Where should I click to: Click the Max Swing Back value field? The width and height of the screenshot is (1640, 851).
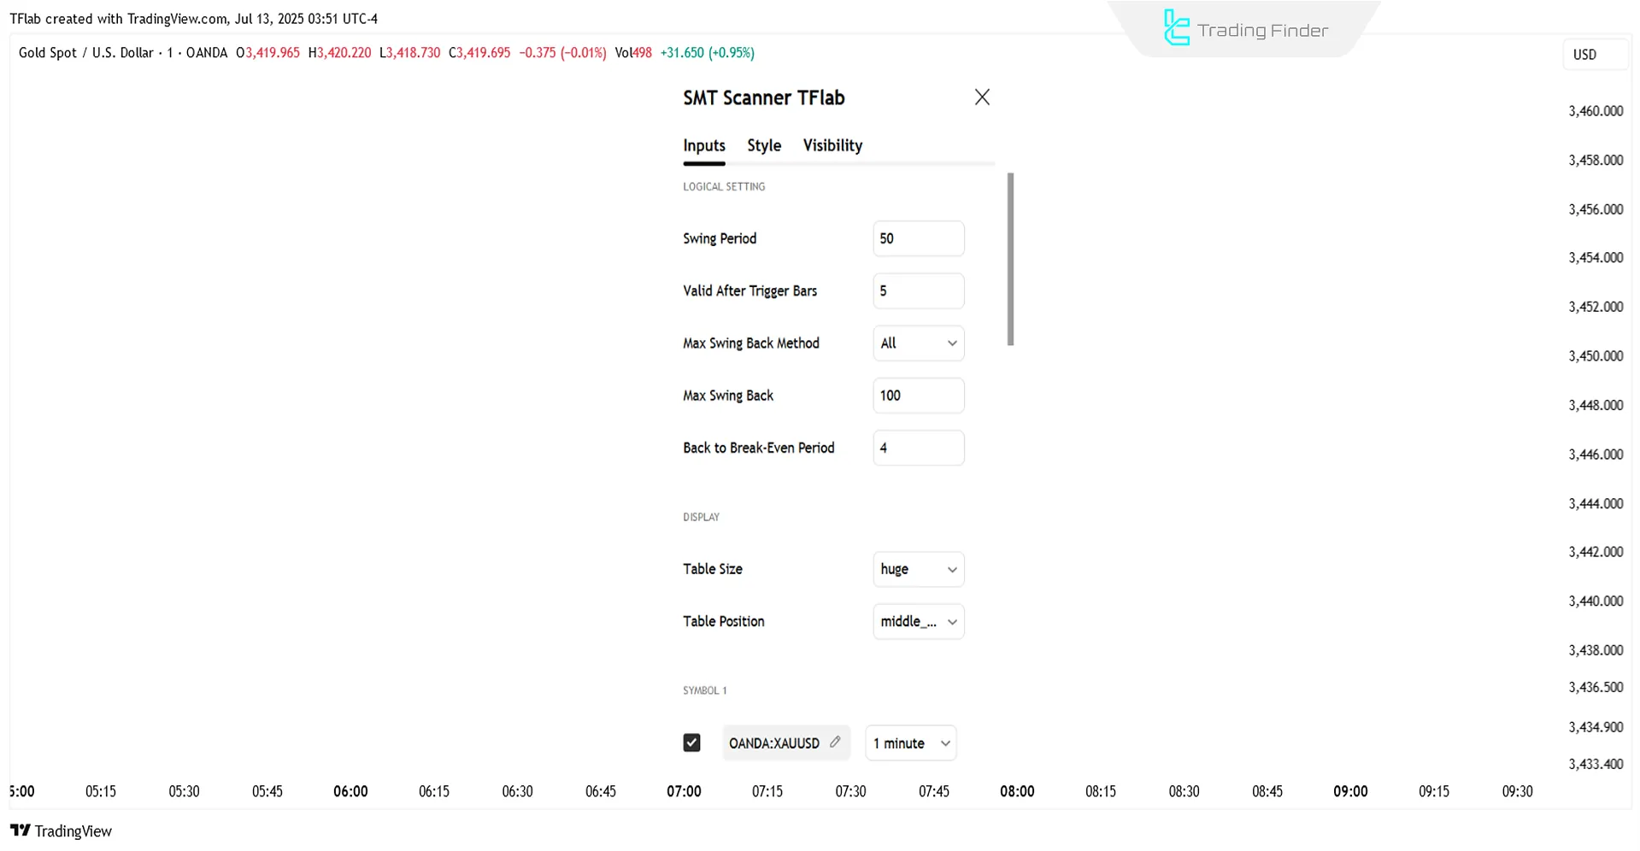pos(918,395)
